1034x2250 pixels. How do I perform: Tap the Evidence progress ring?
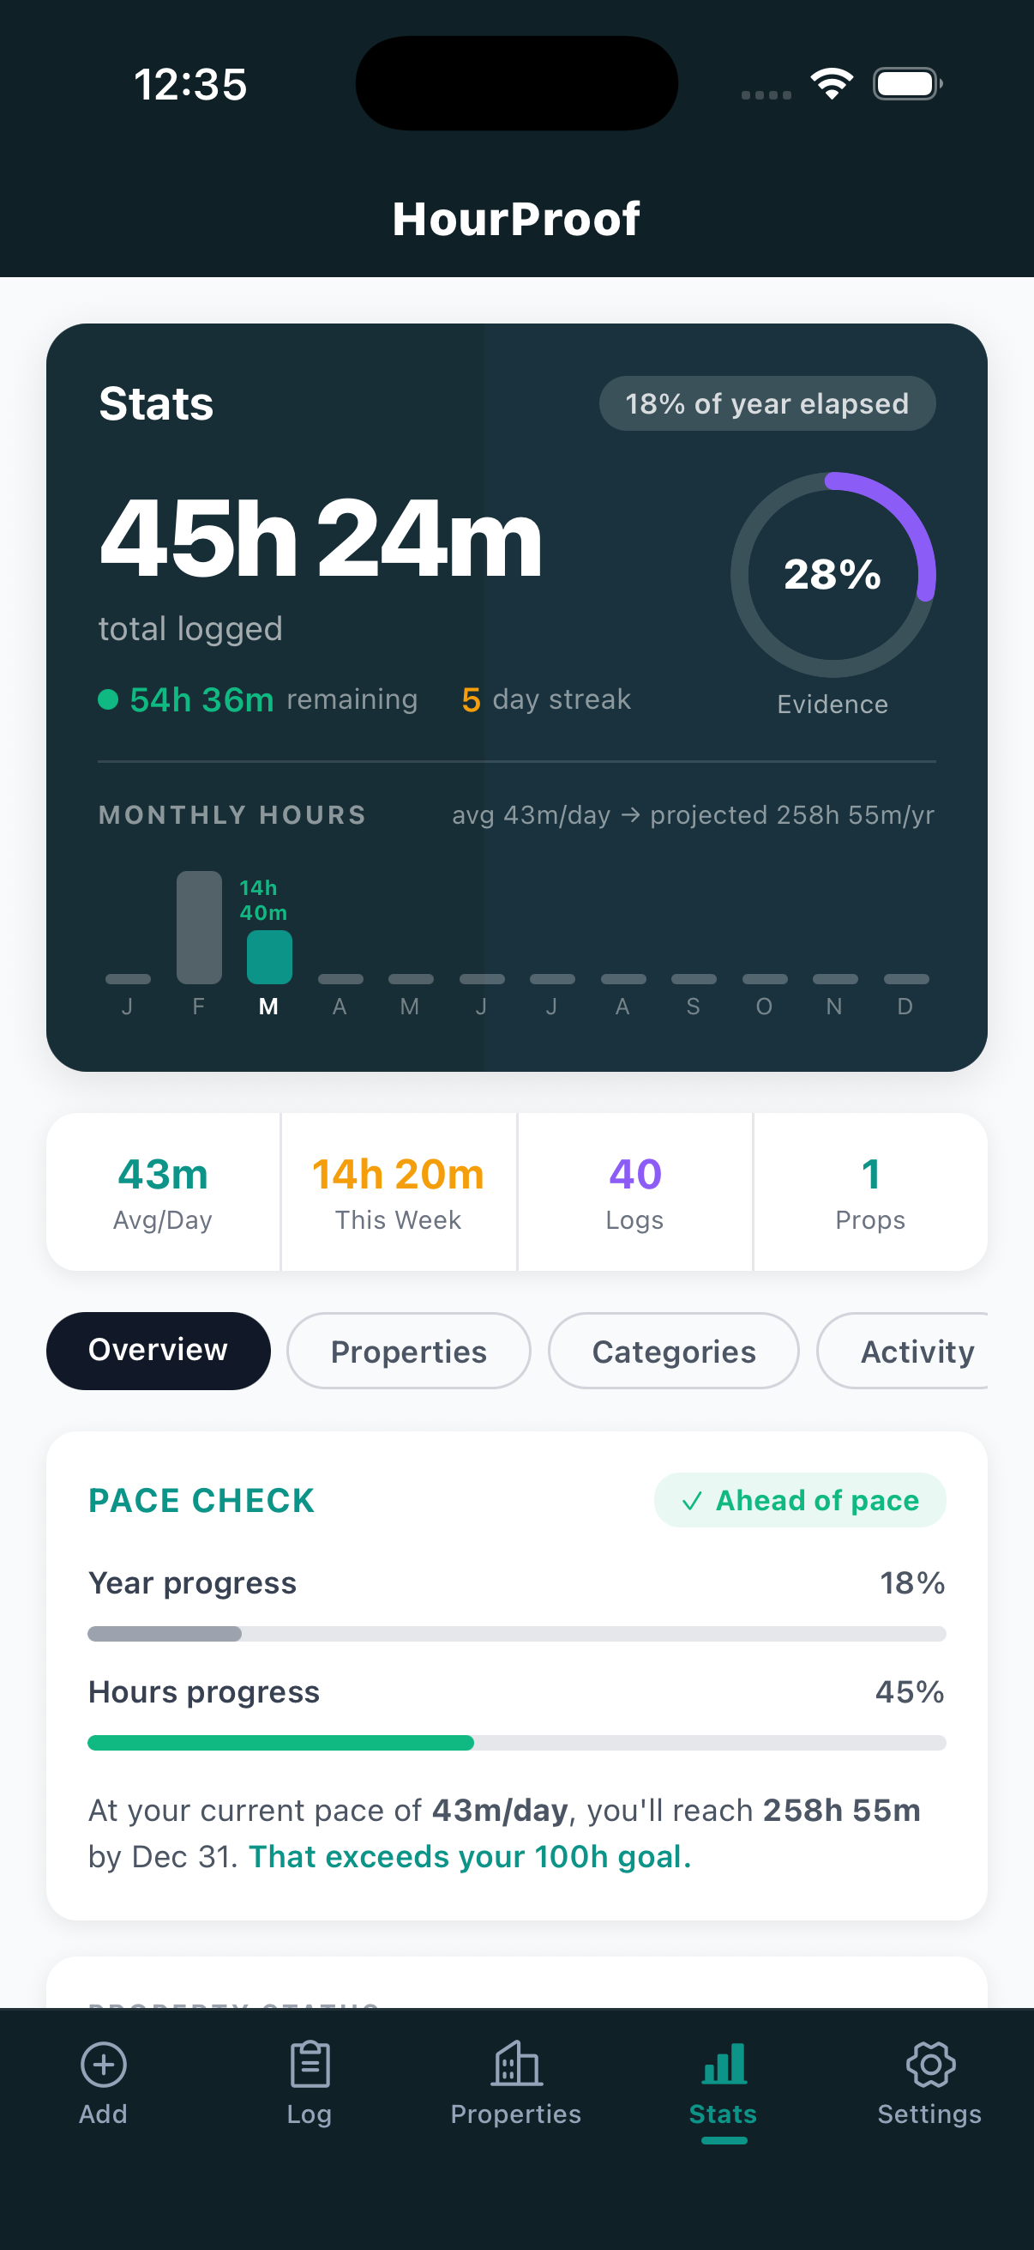tap(833, 575)
